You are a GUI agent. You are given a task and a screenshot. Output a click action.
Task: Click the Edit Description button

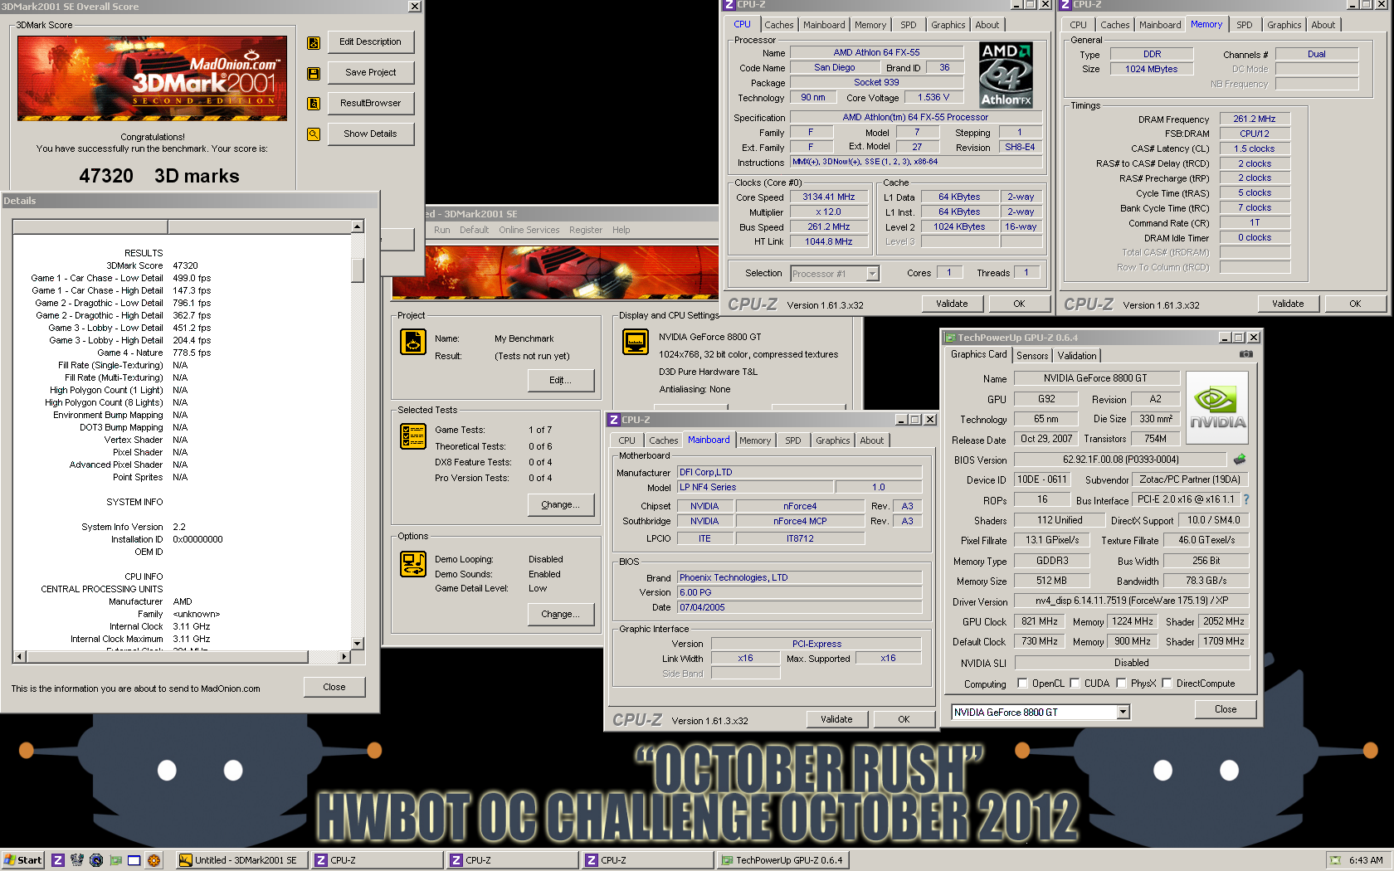[x=370, y=42]
